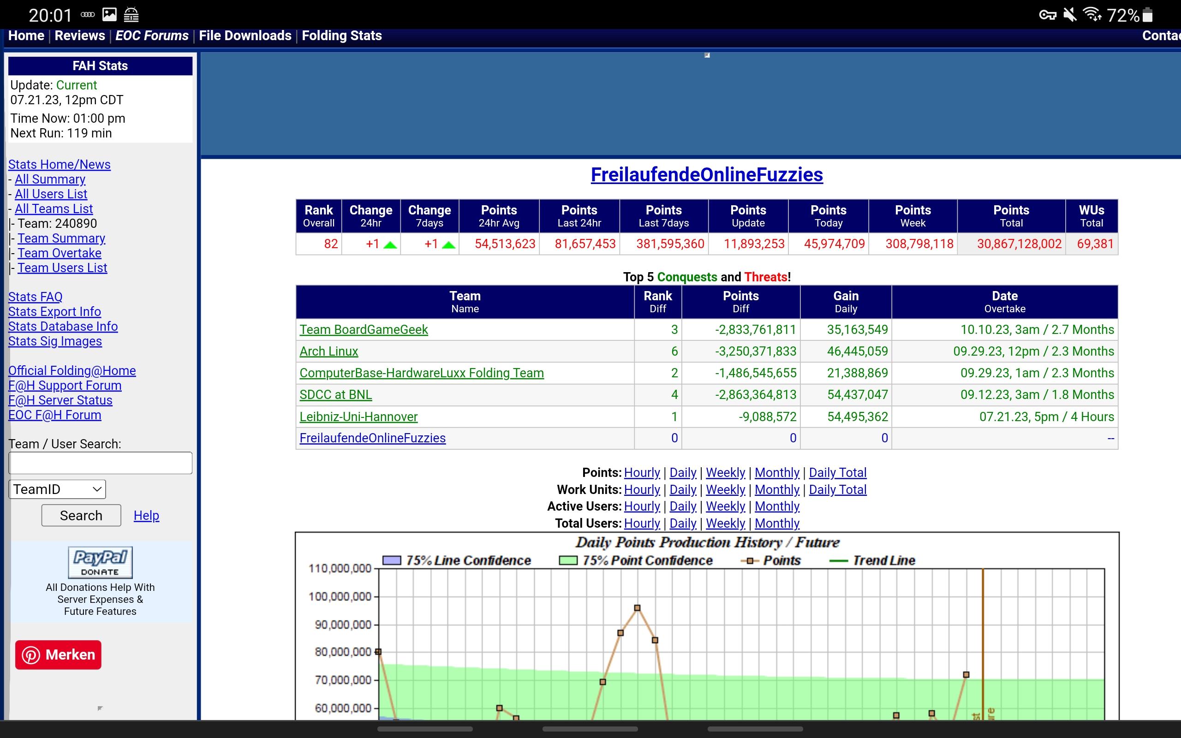
Task: Open the Stats Home/News link
Action: (60, 165)
